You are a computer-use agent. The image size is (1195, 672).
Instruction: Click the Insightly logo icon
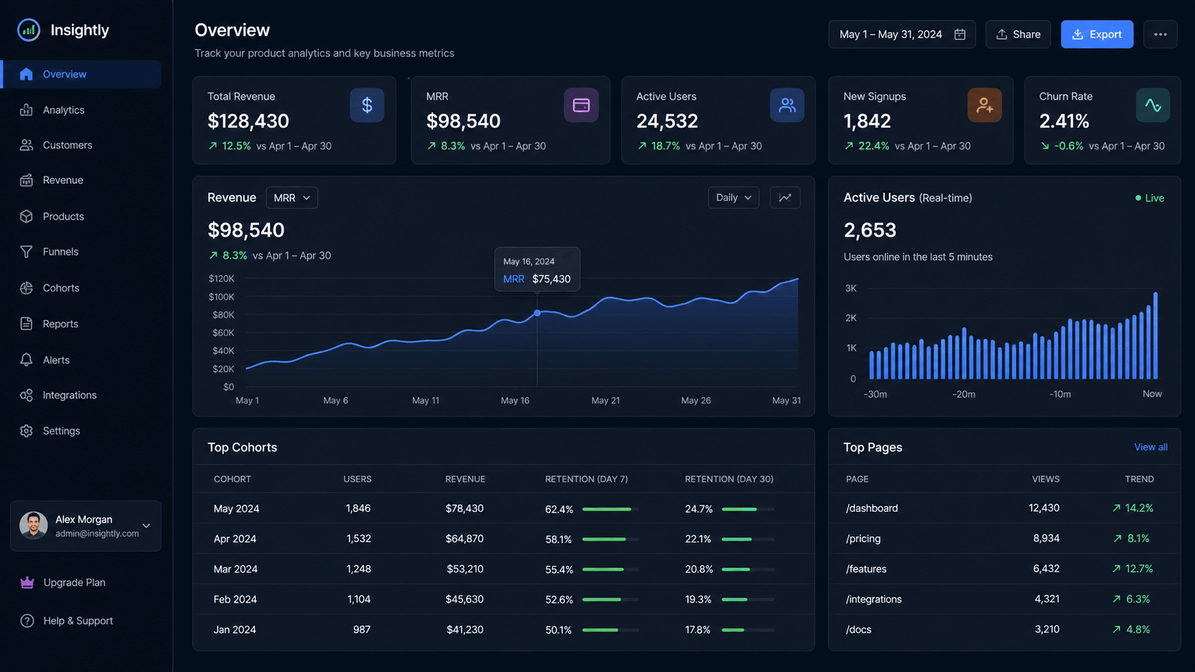29,30
